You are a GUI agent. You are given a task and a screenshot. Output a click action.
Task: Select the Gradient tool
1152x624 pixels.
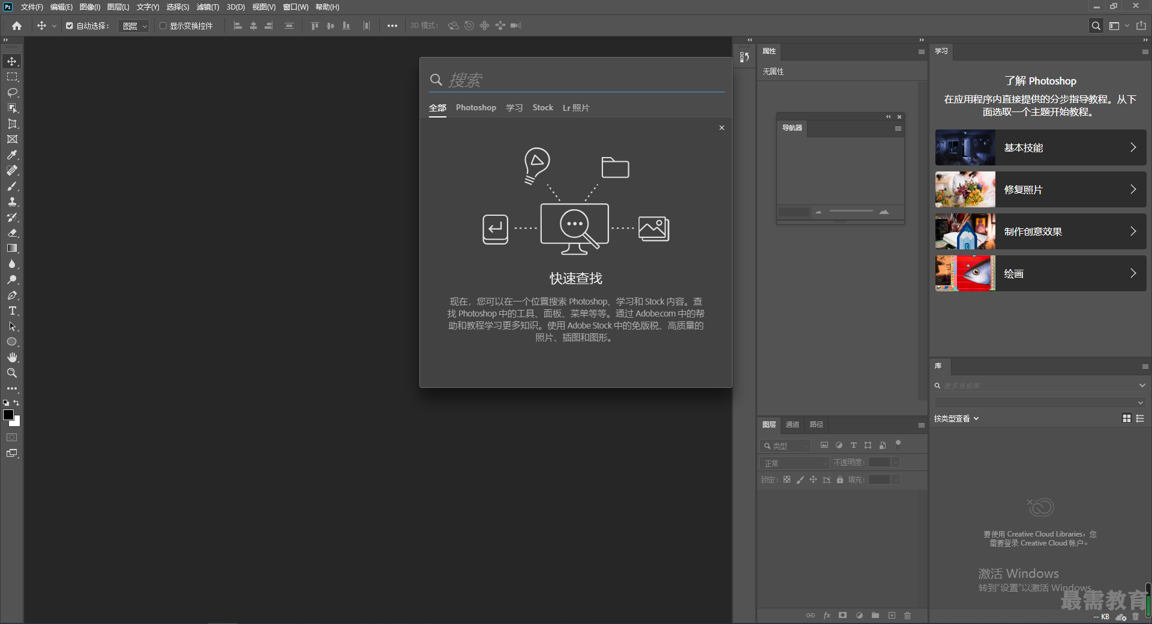(12, 248)
